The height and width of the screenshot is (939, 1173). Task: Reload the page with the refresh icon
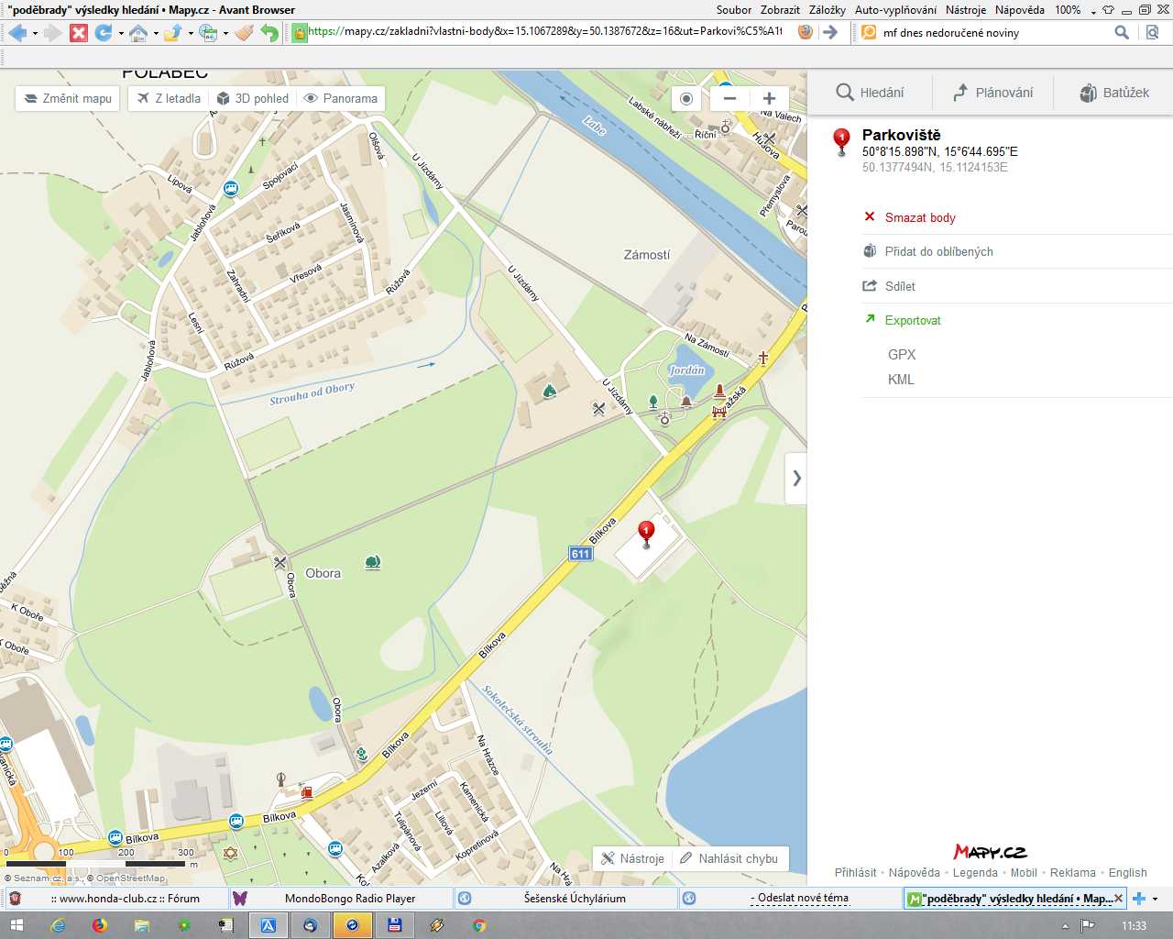pos(104,33)
